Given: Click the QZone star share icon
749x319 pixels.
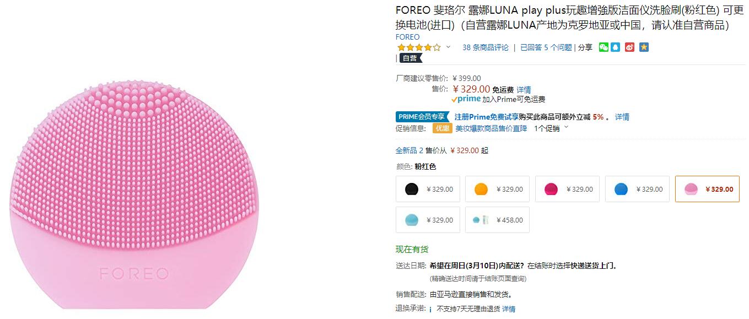Looking at the screenshot, I should 644,47.
